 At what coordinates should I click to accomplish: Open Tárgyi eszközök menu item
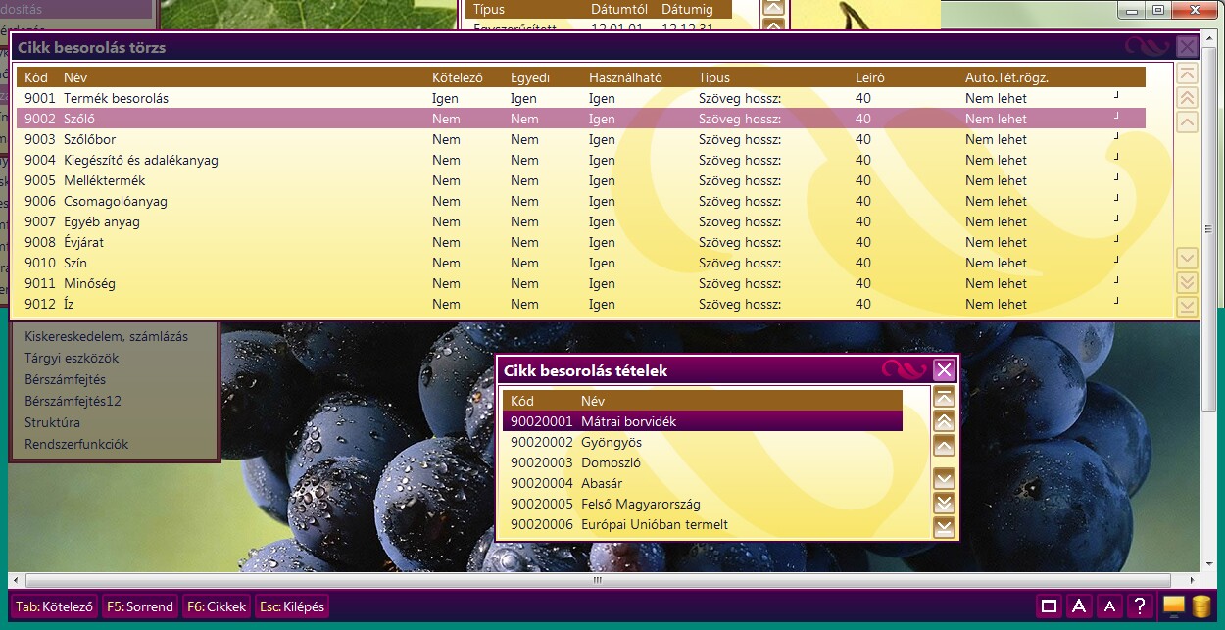[x=72, y=358]
